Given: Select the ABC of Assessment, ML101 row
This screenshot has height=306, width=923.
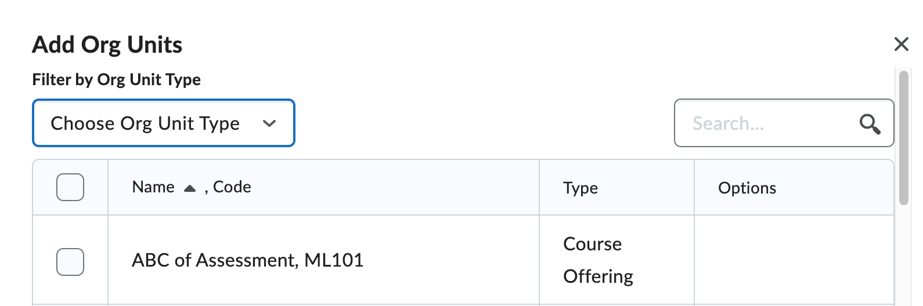Looking at the screenshot, I should [x=463, y=260].
